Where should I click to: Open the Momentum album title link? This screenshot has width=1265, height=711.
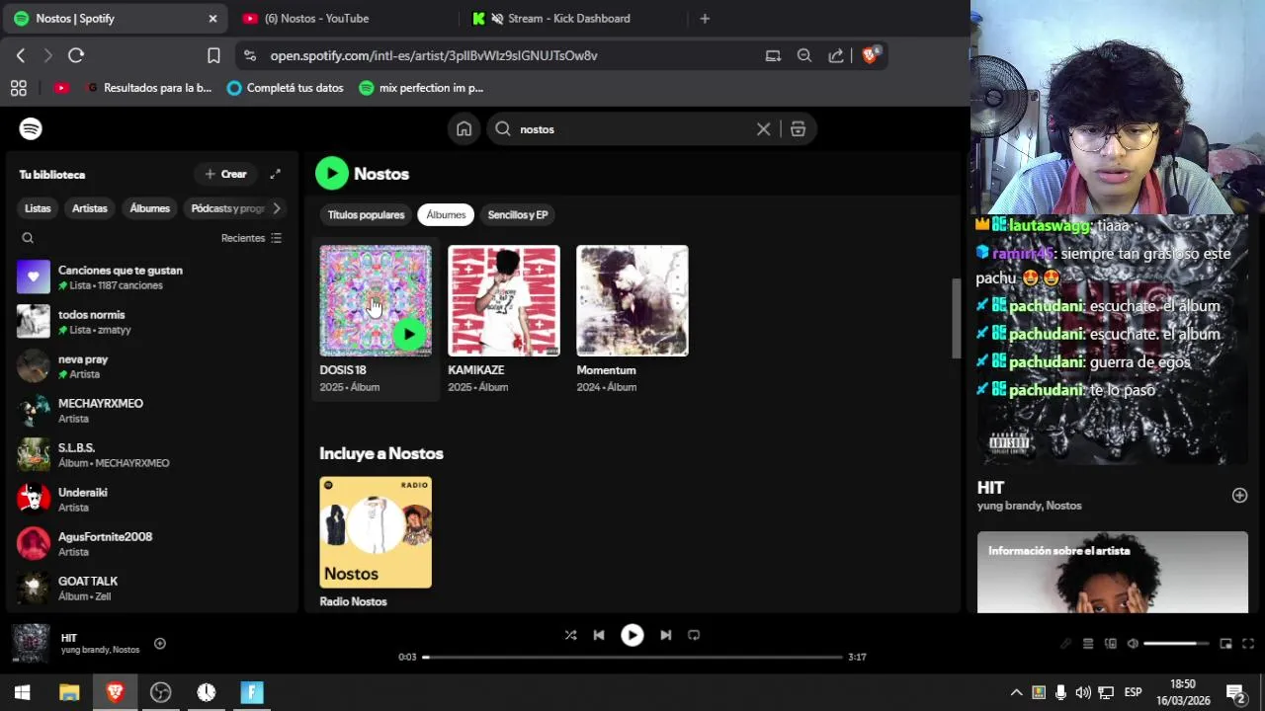click(x=606, y=370)
